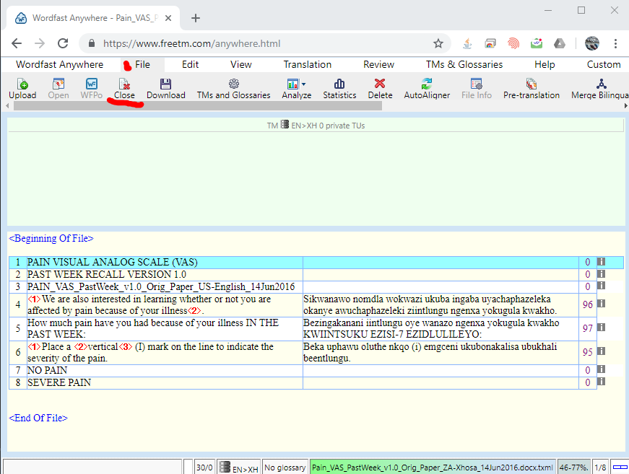Close the current document via Close icon
Screen dimensions: 629x474
click(x=124, y=89)
